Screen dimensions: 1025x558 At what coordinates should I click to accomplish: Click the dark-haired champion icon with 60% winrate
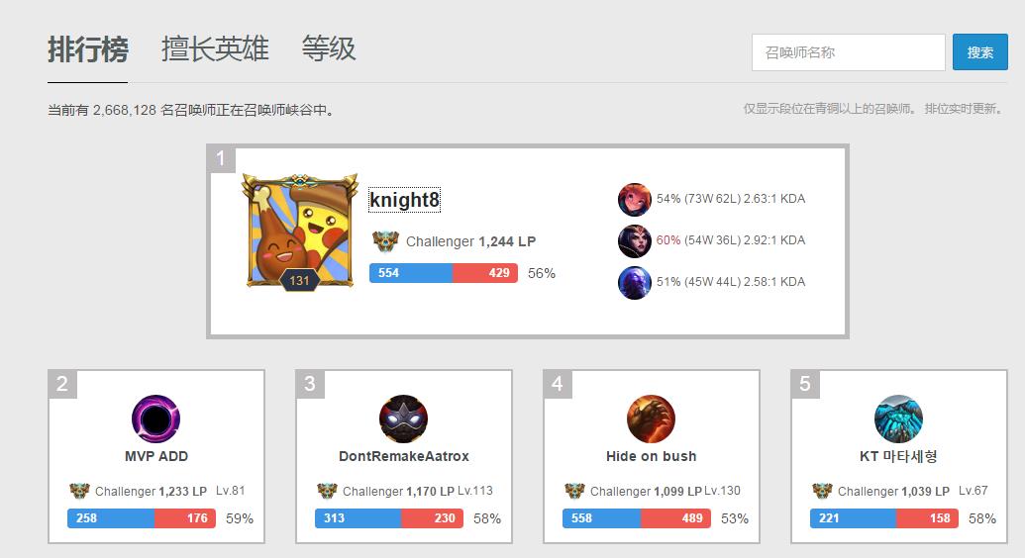click(634, 241)
